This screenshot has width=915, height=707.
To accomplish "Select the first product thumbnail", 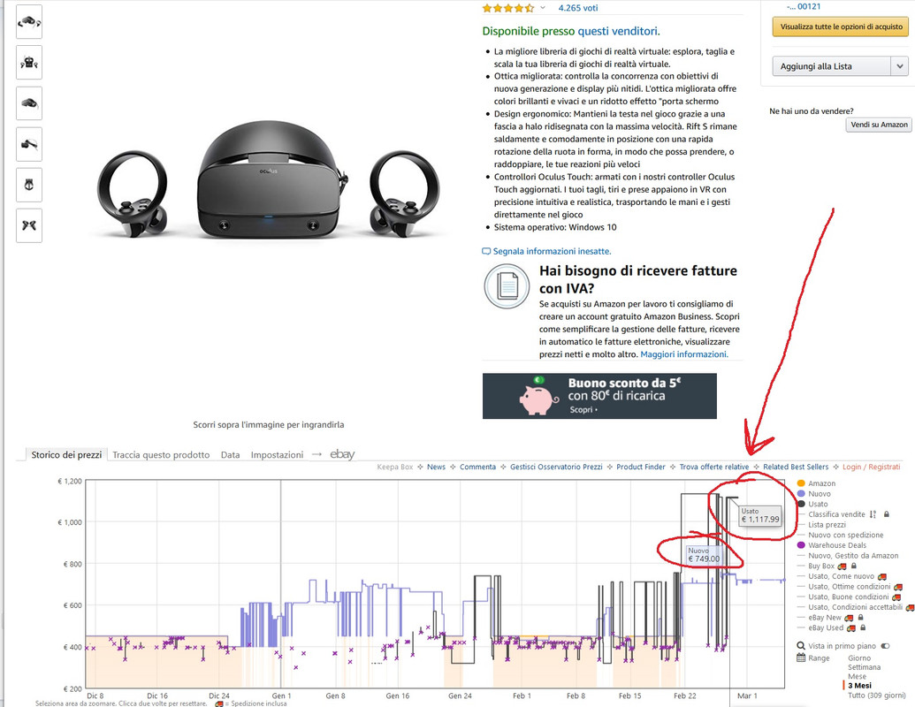I will pos(29,22).
